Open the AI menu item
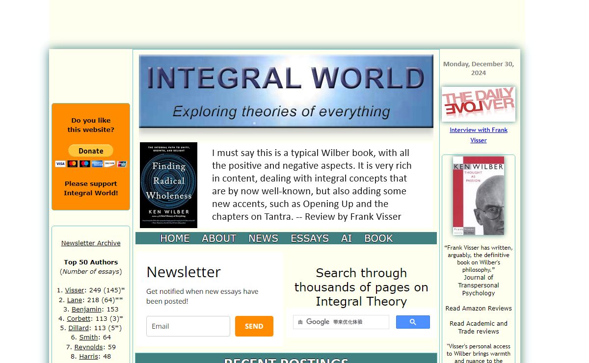The width and height of the screenshot is (589, 363). click(x=347, y=238)
